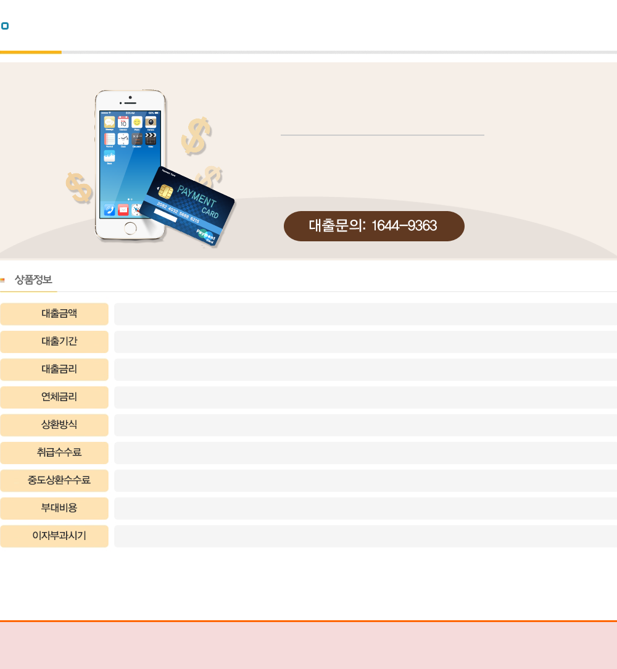Click the 중도상환수수료 label
The height and width of the screenshot is (669, 617).
tap(54, 480)
